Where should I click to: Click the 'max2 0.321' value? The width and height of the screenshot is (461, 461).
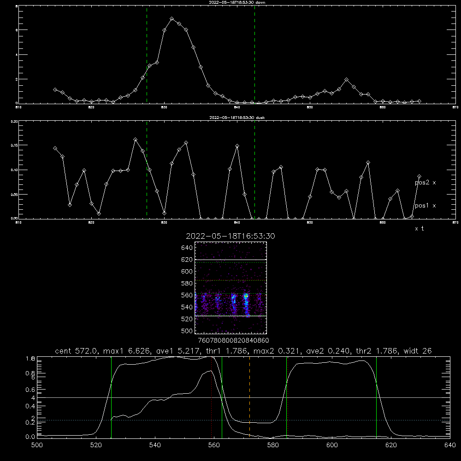coord(276,351)
